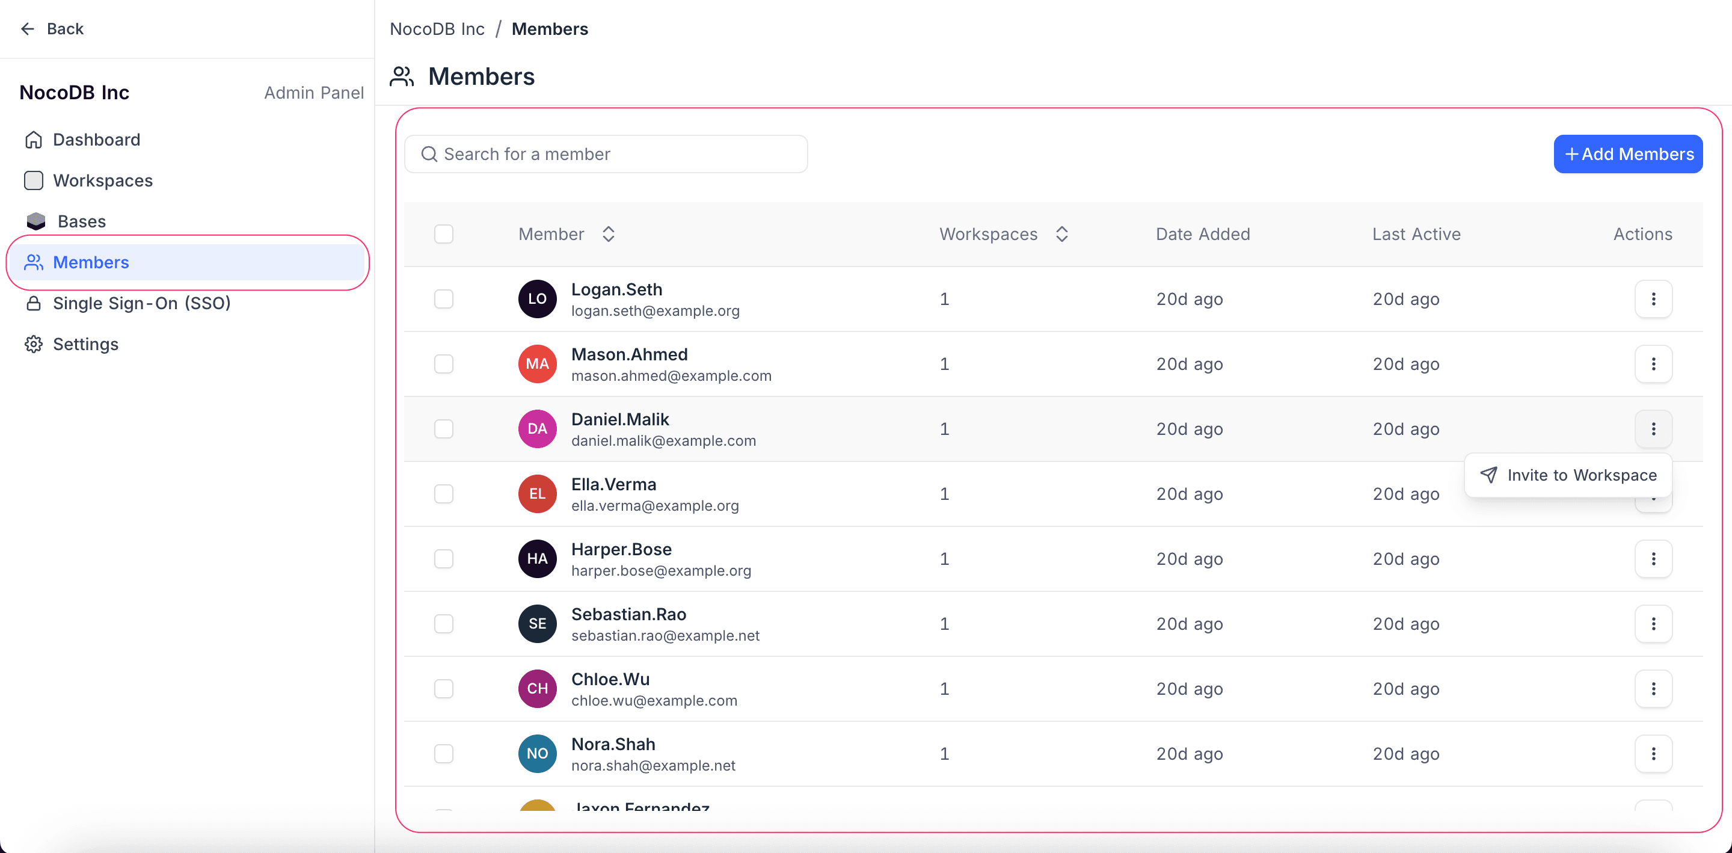This screenshot has width=1732, height=853.
Task: Go to NocoDB Inc breadcrumb link
Action: point(437,29)
